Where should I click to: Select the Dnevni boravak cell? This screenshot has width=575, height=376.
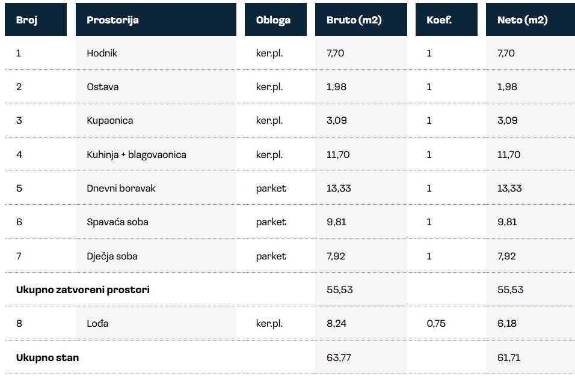121,188
